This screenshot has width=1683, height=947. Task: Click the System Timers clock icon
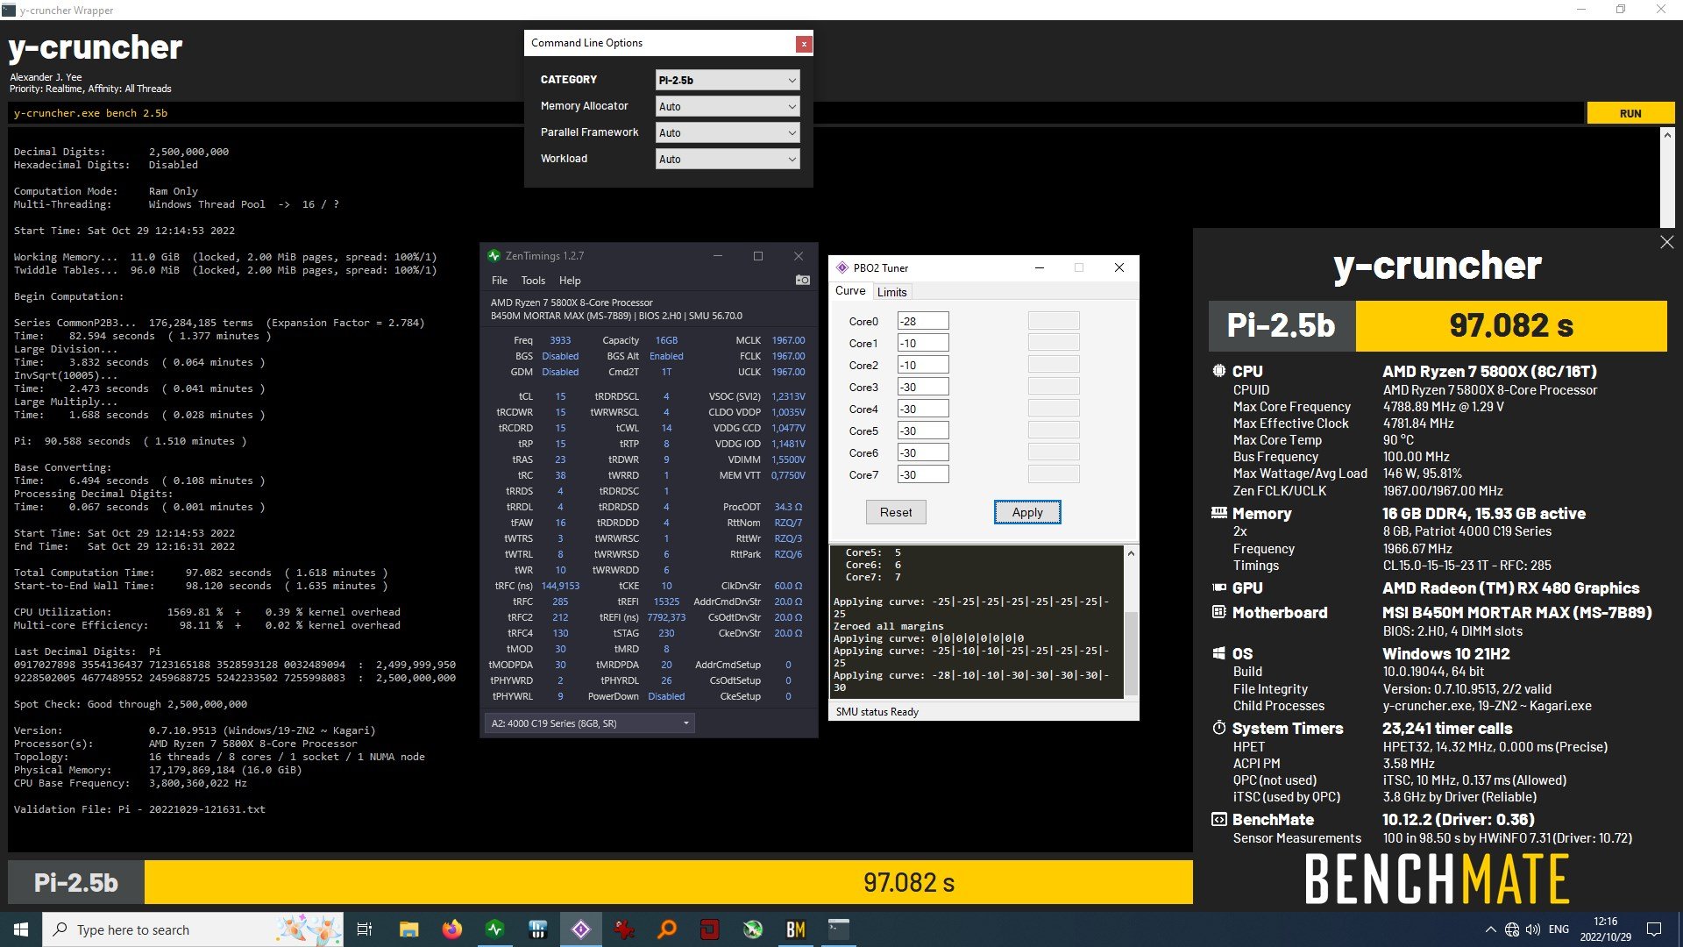[1218, 728]
